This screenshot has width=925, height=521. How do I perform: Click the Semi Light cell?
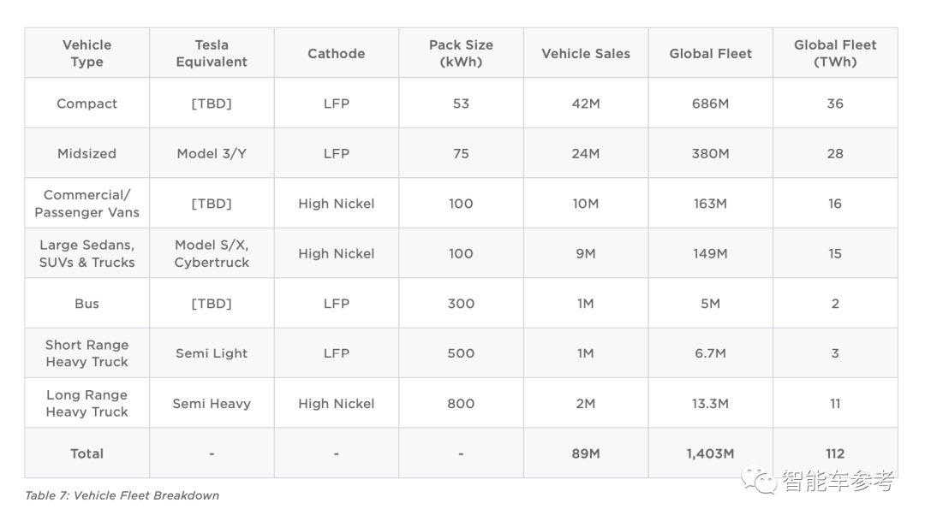point(212,353)
